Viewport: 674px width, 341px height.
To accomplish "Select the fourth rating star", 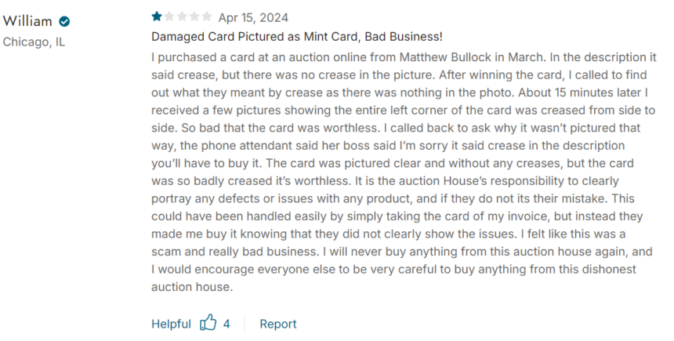I will tap(194, 16).
